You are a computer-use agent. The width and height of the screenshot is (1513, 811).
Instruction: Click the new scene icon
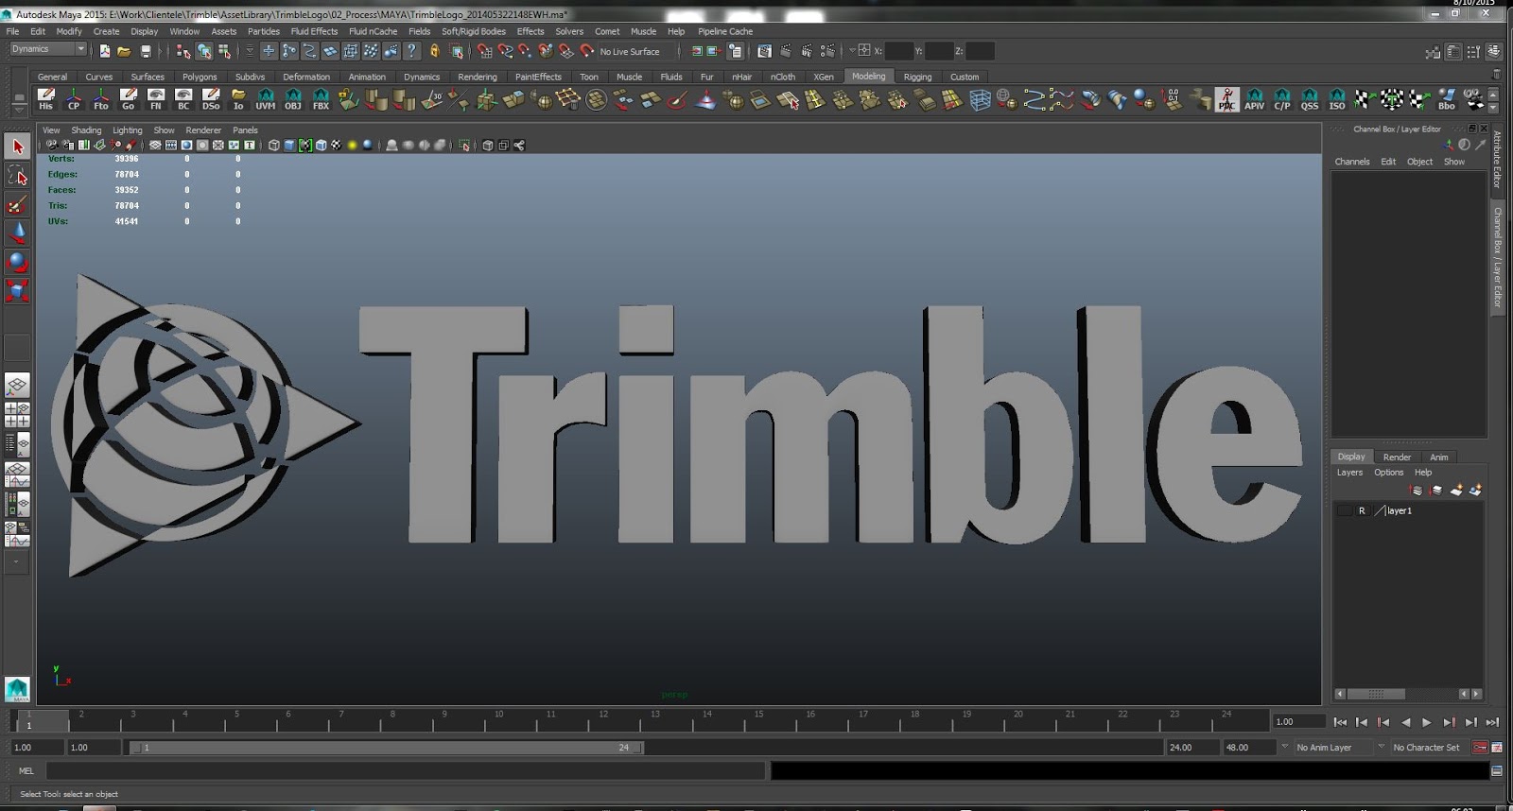[x=104, y=51]
